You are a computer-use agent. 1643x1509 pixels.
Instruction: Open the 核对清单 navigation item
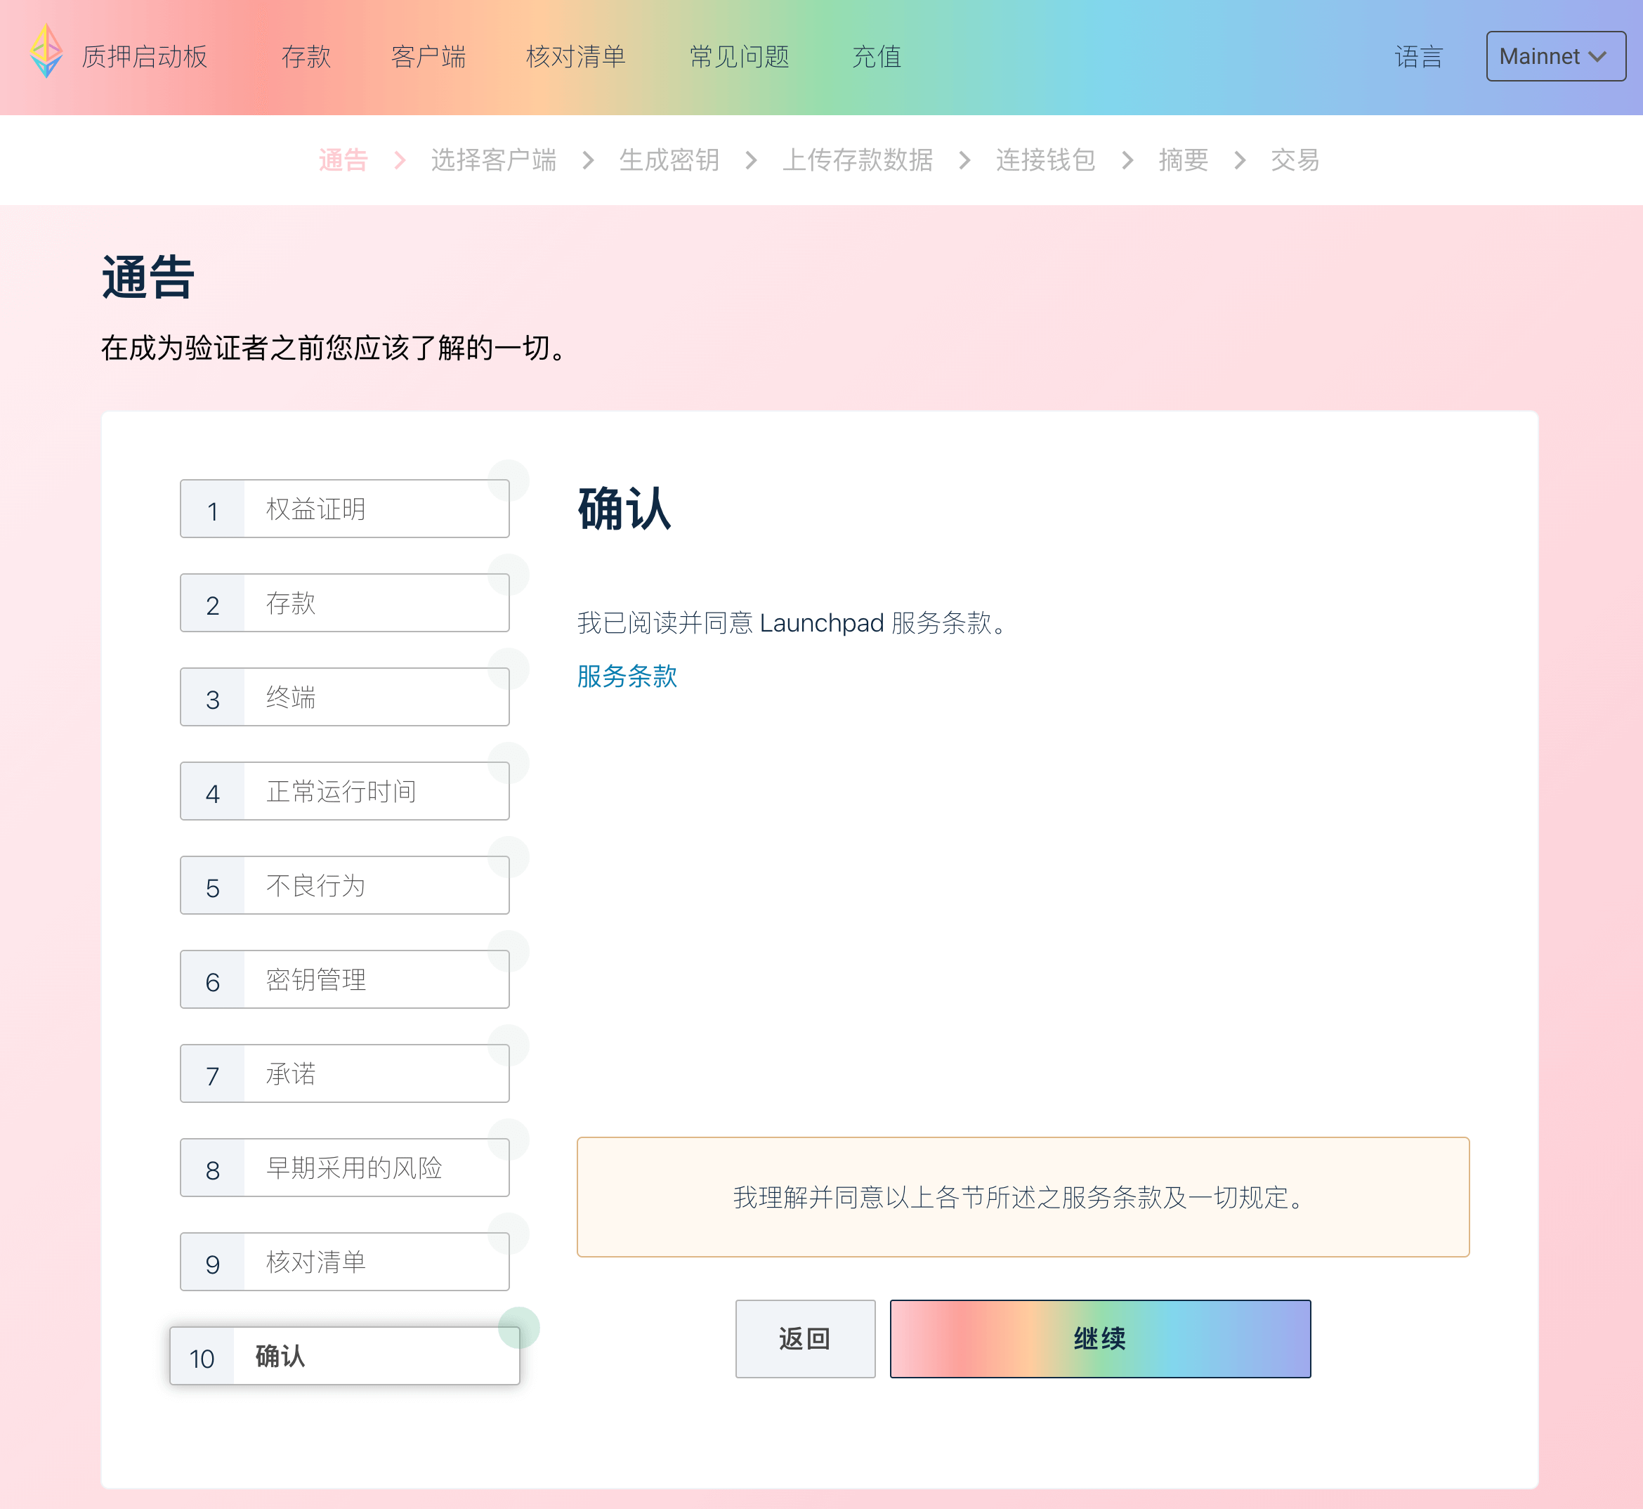(576, 56)
